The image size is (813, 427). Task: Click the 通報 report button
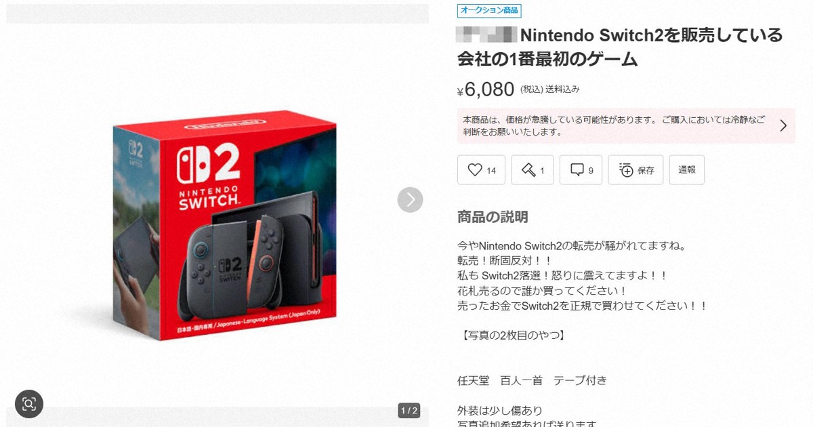pyautogui.click(x=687, y=170)
